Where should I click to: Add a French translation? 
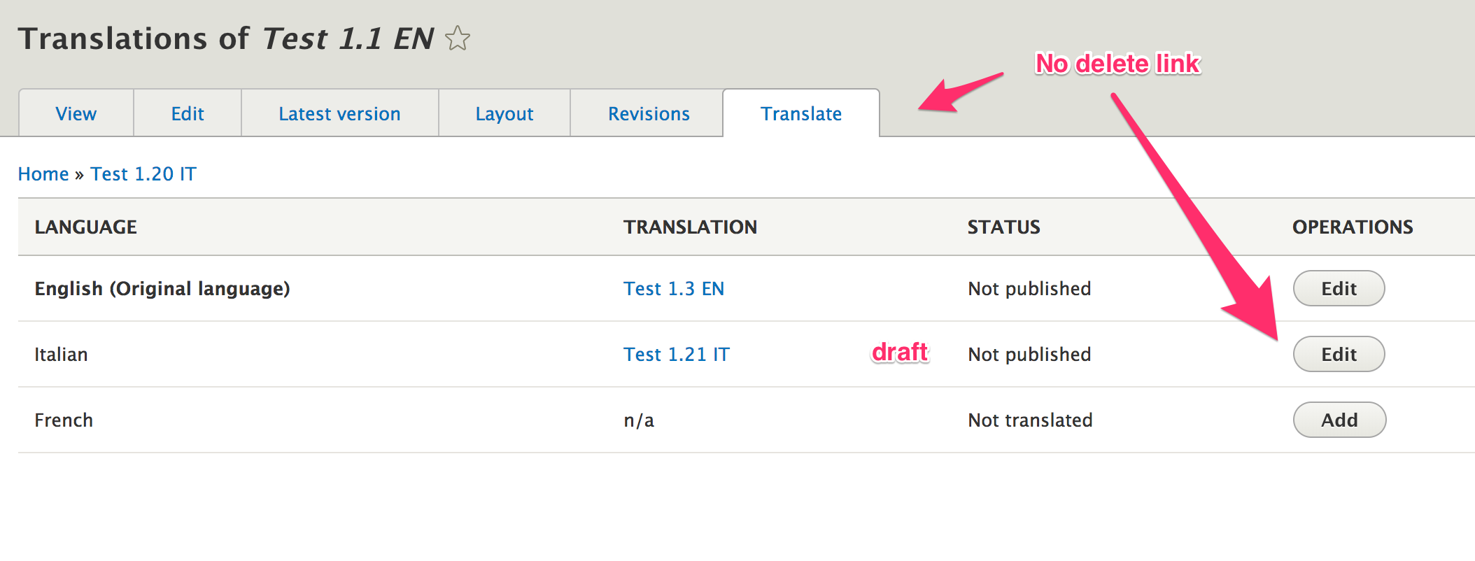click(x=1339, y=420)
